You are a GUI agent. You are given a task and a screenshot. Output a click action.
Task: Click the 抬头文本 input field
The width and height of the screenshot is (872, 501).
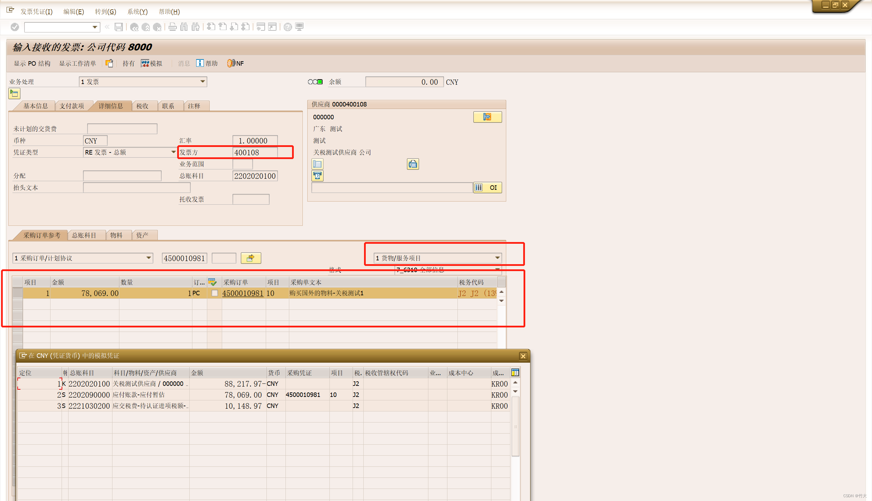point(137,187)
